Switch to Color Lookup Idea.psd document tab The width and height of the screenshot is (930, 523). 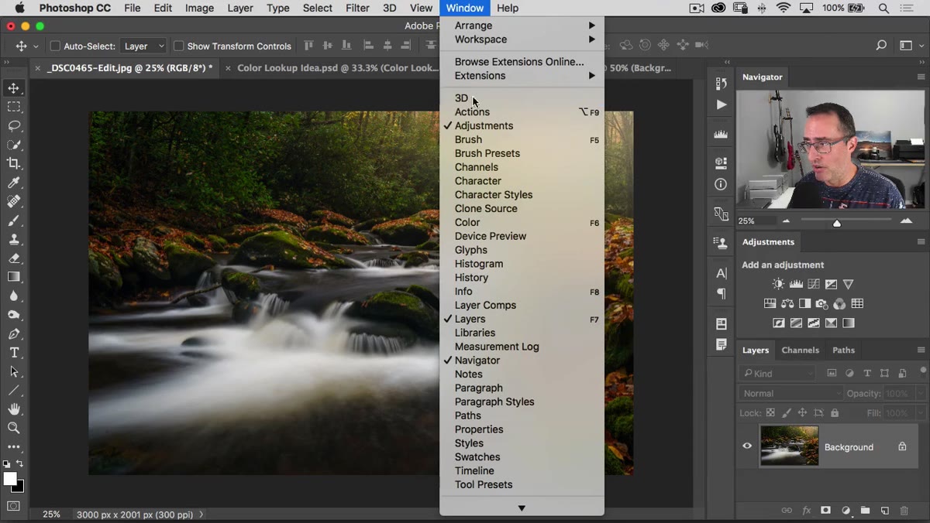338,68
